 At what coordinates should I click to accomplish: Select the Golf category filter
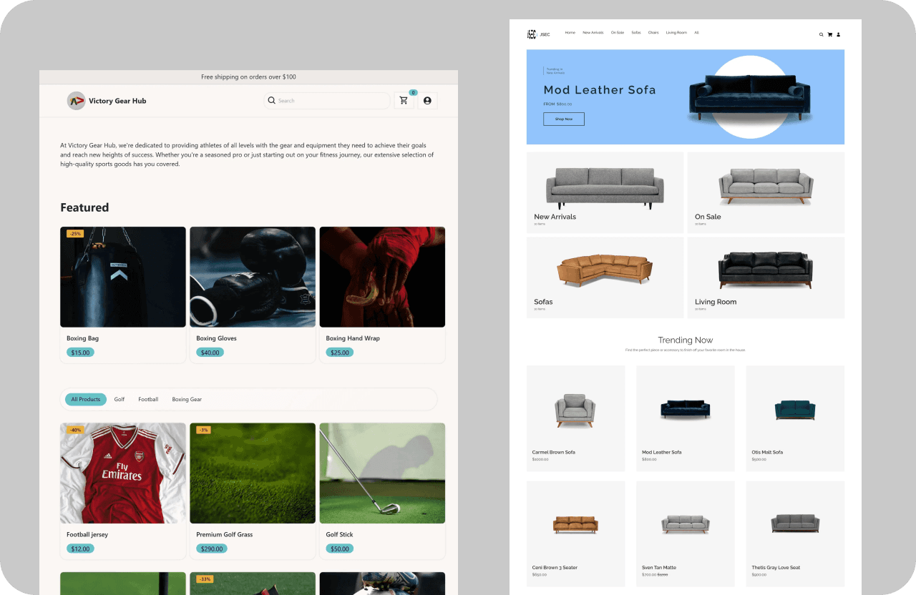click(120, 399)
